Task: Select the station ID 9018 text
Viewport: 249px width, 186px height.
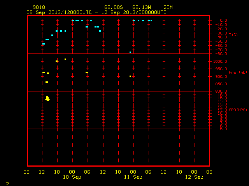Action: (39, 7)
